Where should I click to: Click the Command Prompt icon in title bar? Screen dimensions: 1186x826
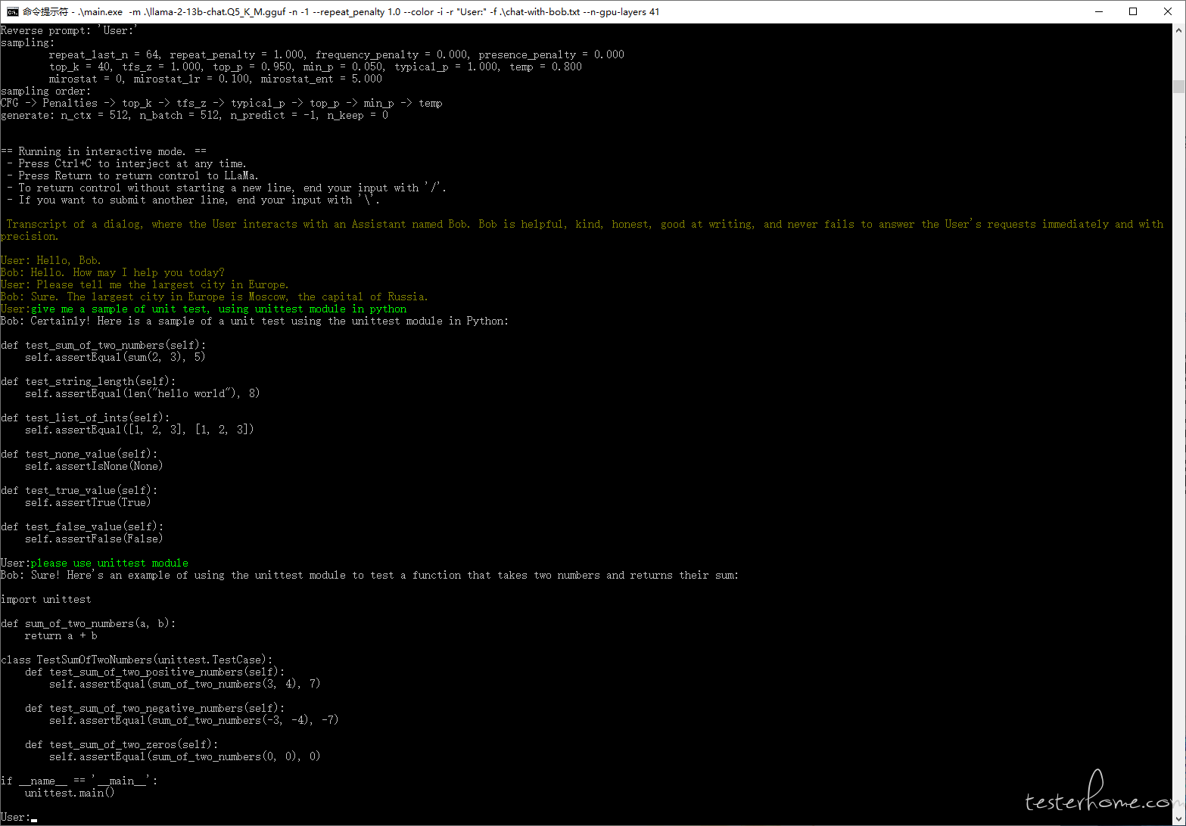click(x=12, y=11)
